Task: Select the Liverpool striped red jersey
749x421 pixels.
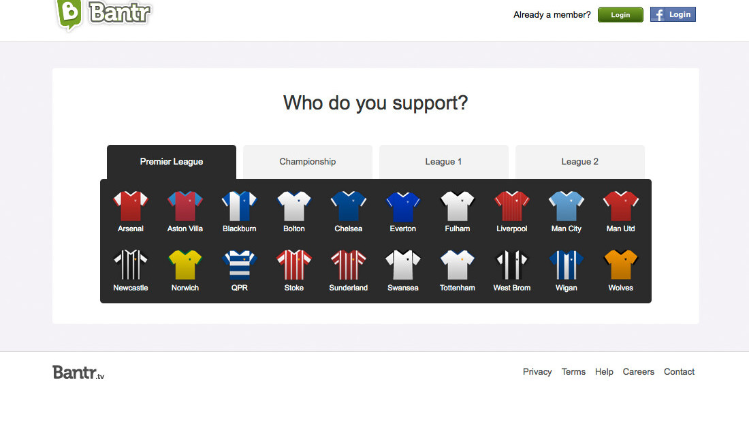Action: [x=512, y=206]
